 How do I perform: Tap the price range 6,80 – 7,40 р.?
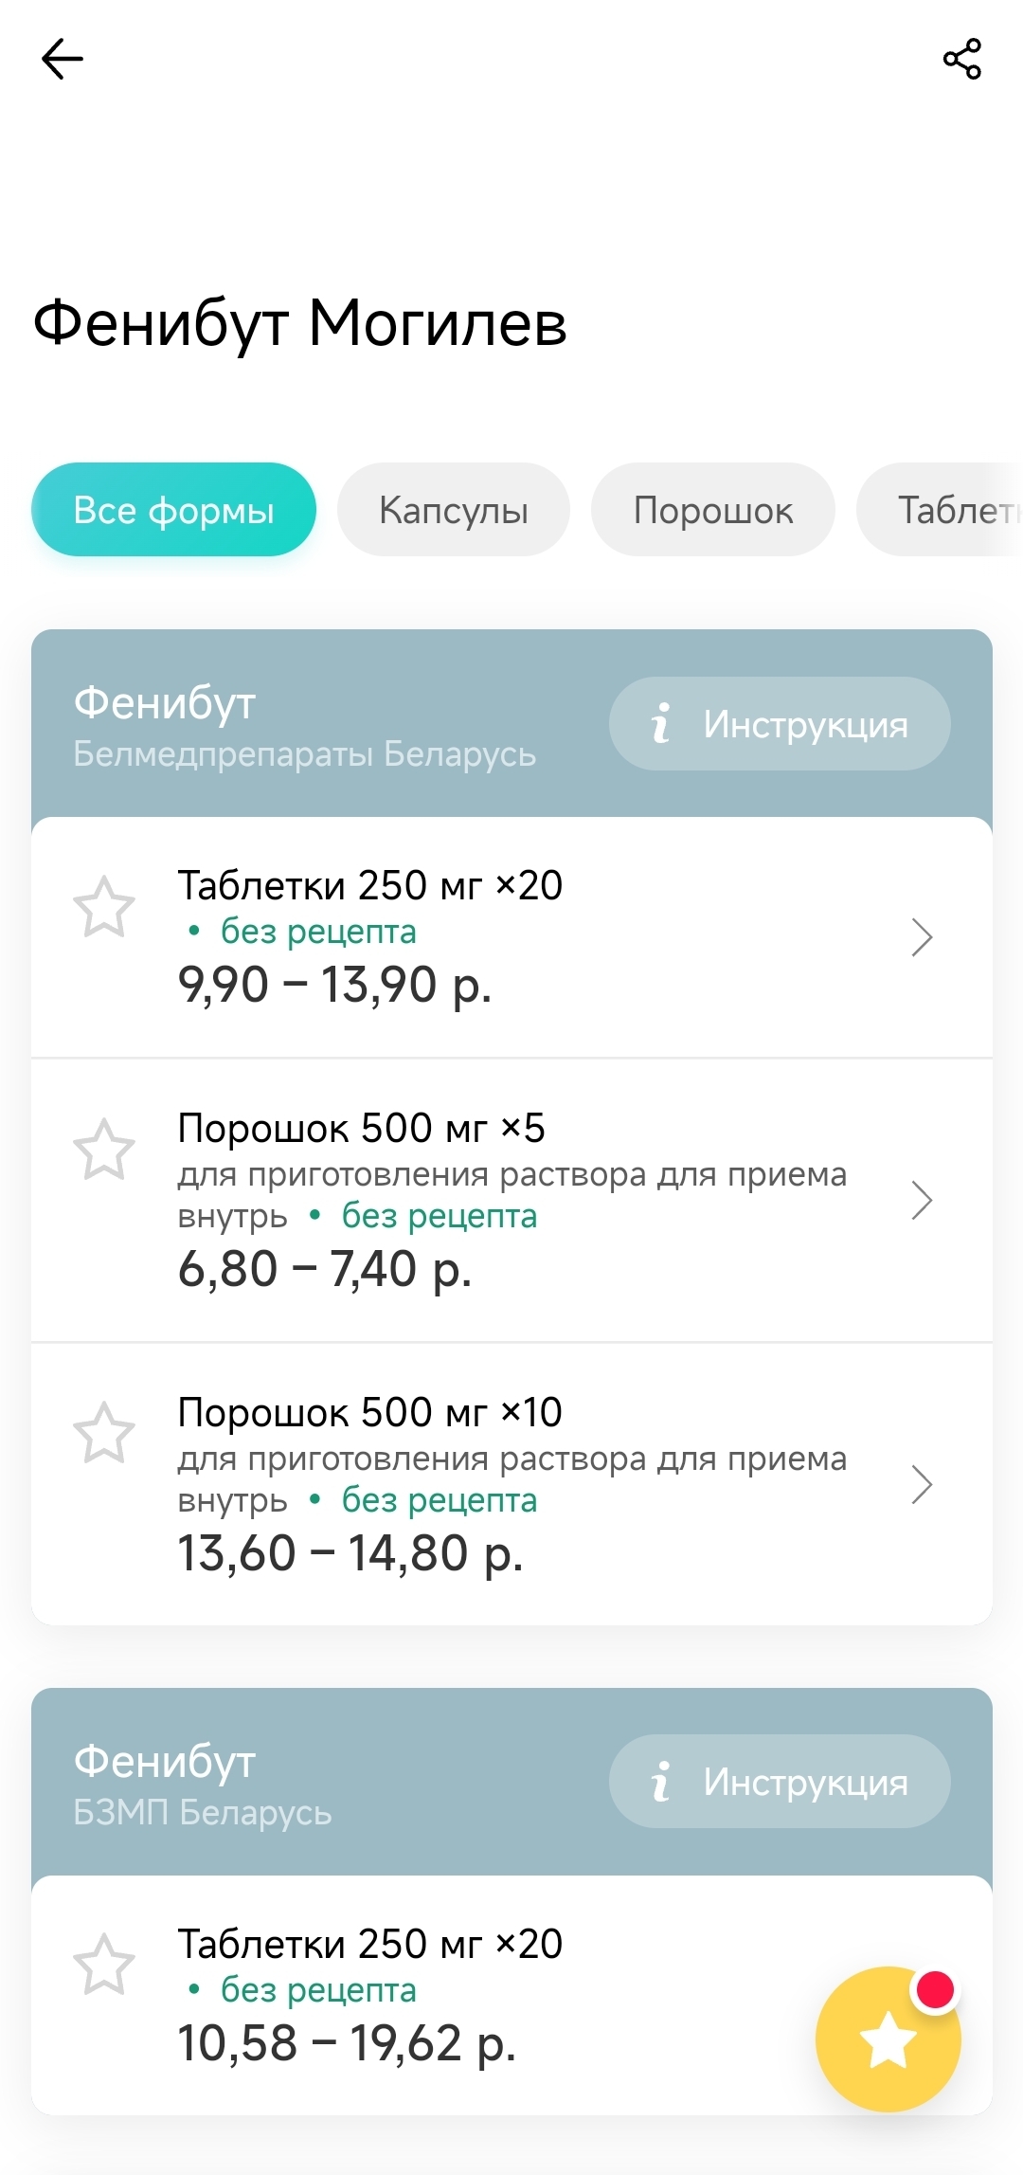tap(325, 1269)
